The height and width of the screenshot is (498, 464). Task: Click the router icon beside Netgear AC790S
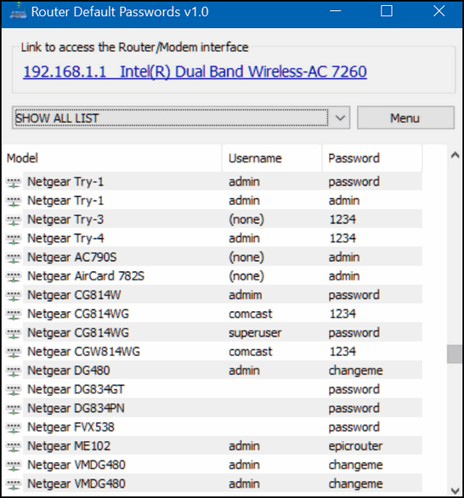pyautogui.click(x=14, y=257)
